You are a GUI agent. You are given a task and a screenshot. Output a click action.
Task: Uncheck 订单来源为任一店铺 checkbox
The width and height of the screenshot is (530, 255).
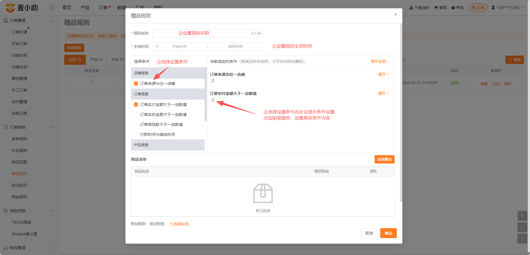136,84
